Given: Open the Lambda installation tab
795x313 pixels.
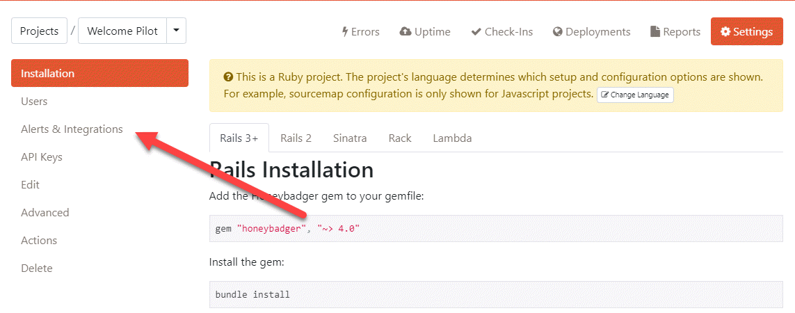Looking at the screenshot, I should tap(452, 138).
